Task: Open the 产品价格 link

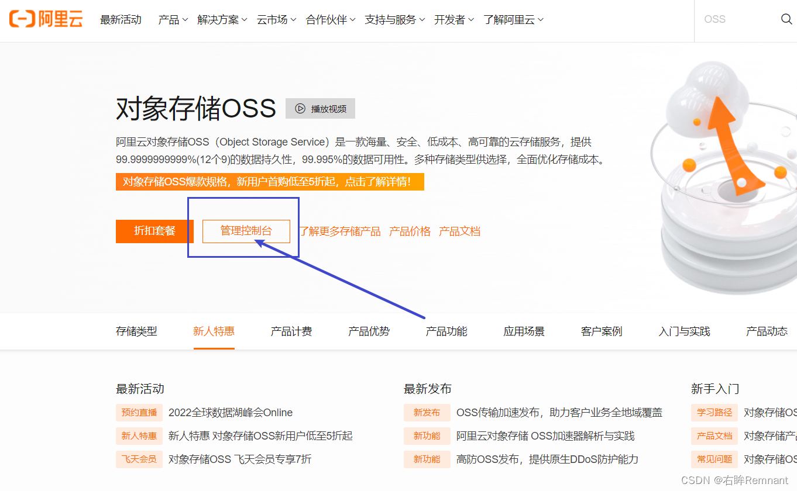Action: 410,231
